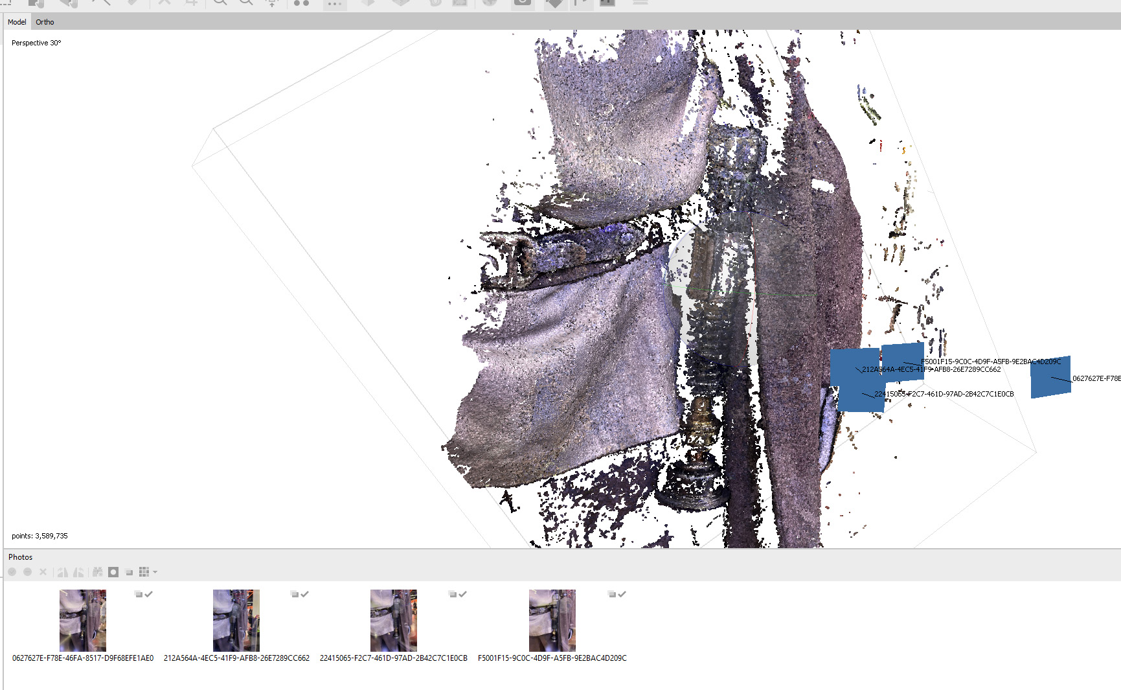
Task: Click the aligned checkmark beside photo 212A564A
Action: click(304, 594)
